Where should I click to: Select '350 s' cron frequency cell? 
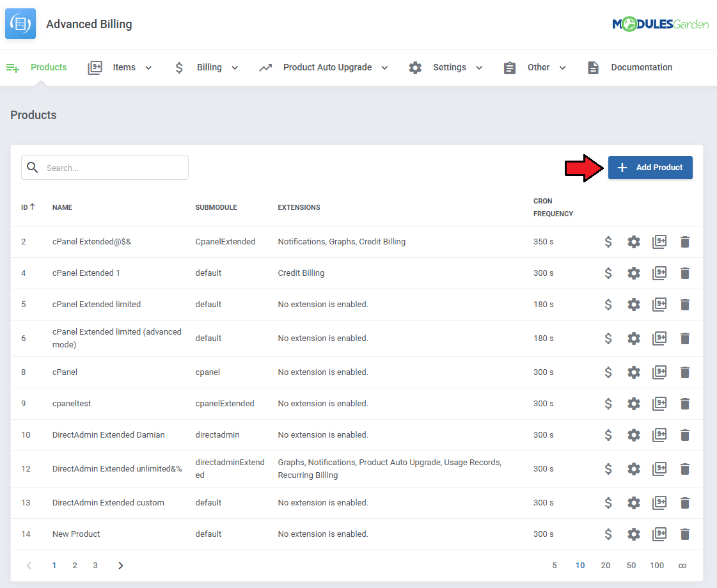click(x=543, y=242)
